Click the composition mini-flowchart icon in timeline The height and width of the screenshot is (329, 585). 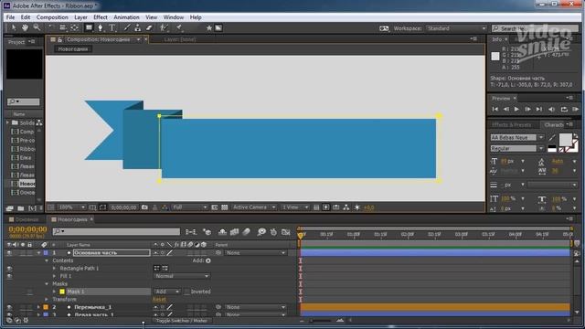[x=191, y=232]
